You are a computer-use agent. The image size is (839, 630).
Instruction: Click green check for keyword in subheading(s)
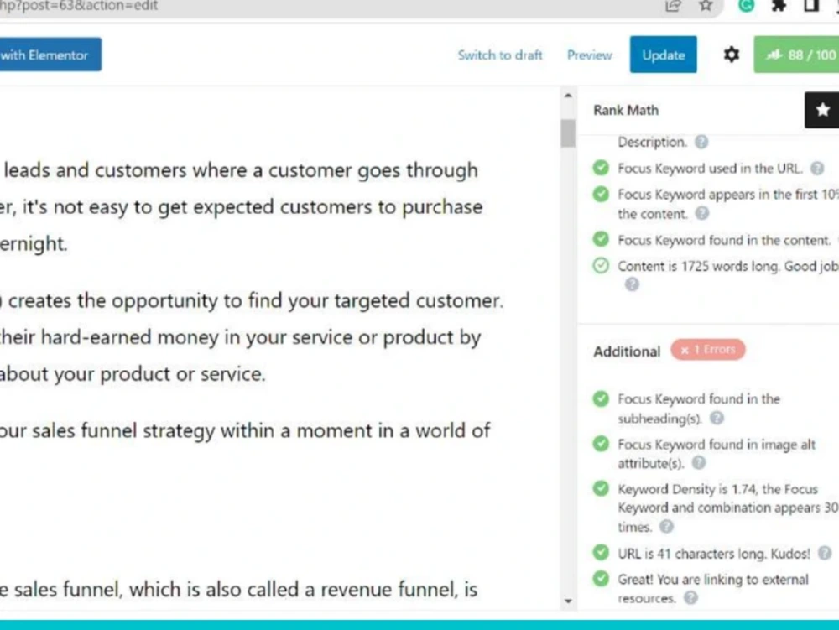click(601, 398)
